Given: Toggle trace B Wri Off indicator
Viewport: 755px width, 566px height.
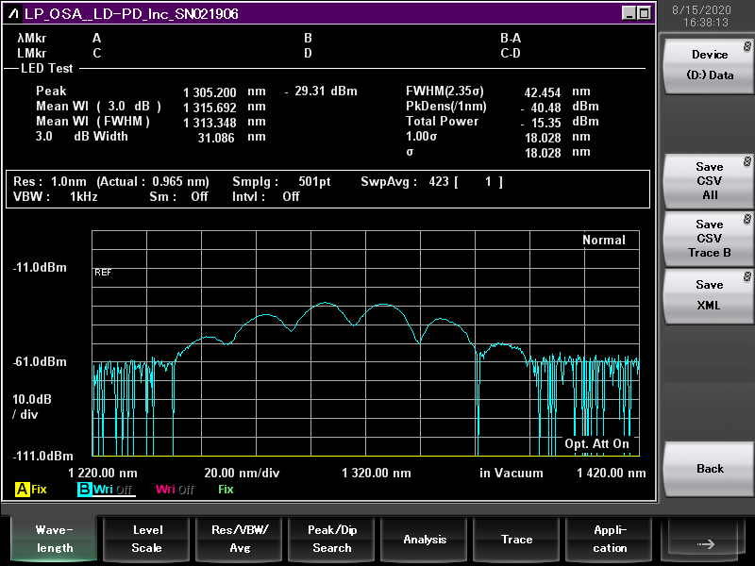Looking at the screenshot, I should pos(105,490).
